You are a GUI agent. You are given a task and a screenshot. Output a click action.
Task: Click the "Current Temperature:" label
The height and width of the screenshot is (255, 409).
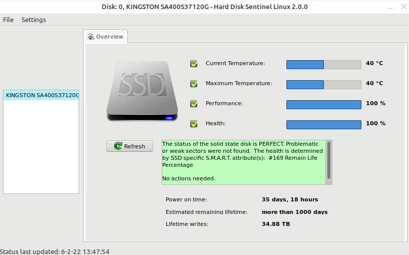point(235,64)
